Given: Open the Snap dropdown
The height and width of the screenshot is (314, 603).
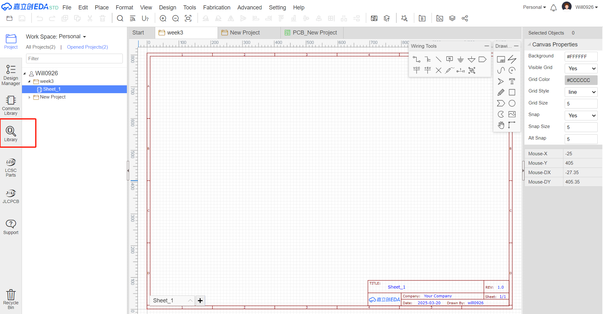Looking at the screenshot, I should pyautogui.click(x=581, y=115).
